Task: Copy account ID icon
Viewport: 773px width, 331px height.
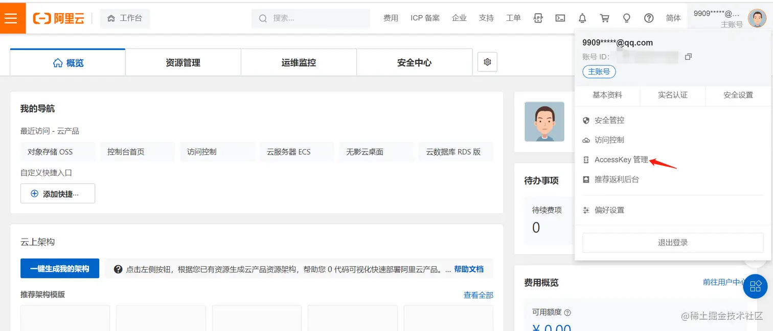Action: tap(688, 57)
